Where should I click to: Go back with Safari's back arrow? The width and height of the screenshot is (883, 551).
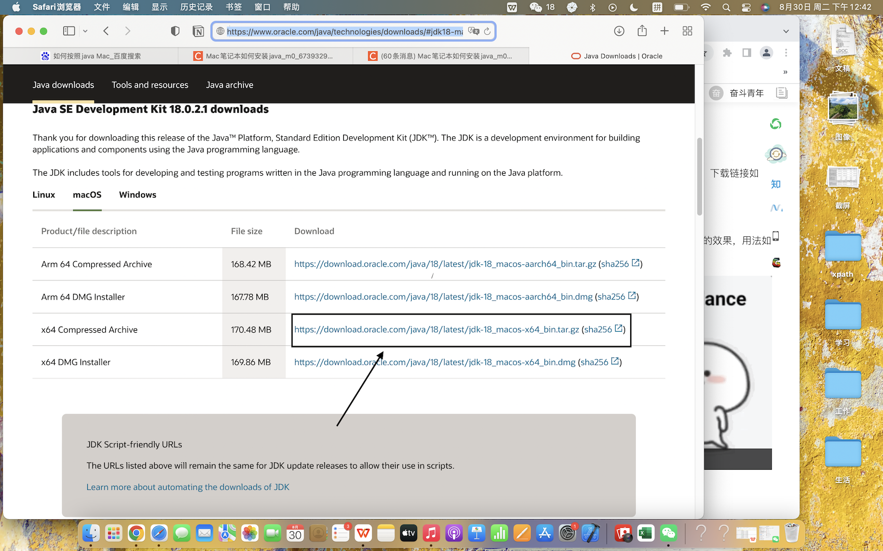point(106,31)
